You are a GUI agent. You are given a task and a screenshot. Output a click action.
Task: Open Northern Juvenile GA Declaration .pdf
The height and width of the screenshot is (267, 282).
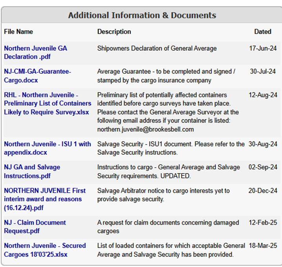click(35, 52)
